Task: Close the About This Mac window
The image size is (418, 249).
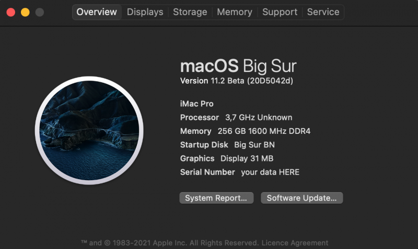Action: pyautogui.click(x=10, y=12)
